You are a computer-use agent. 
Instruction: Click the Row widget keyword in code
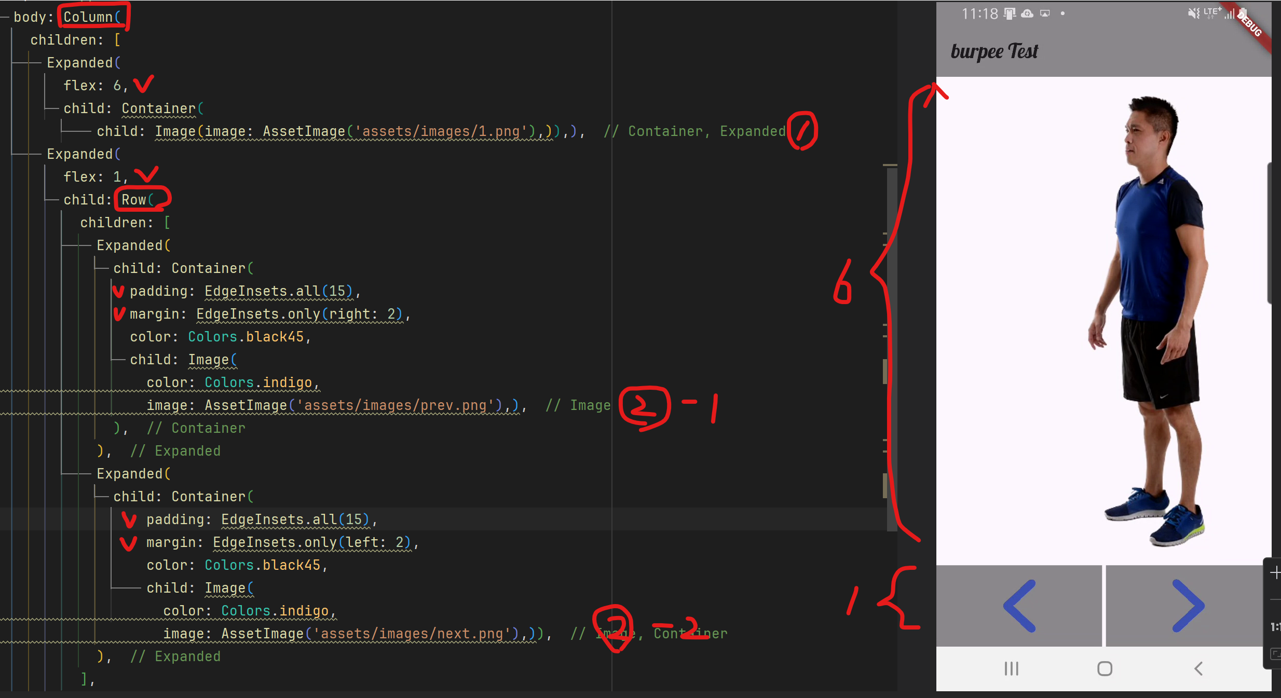click(x=134, y=200)
